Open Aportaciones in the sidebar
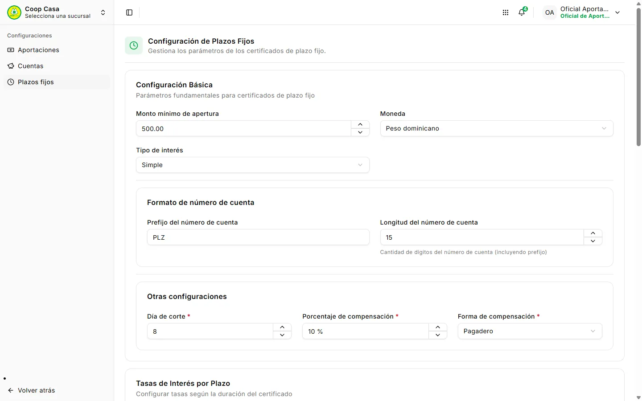Viewport: 642px width, 401px height. [x=57, y=50]
